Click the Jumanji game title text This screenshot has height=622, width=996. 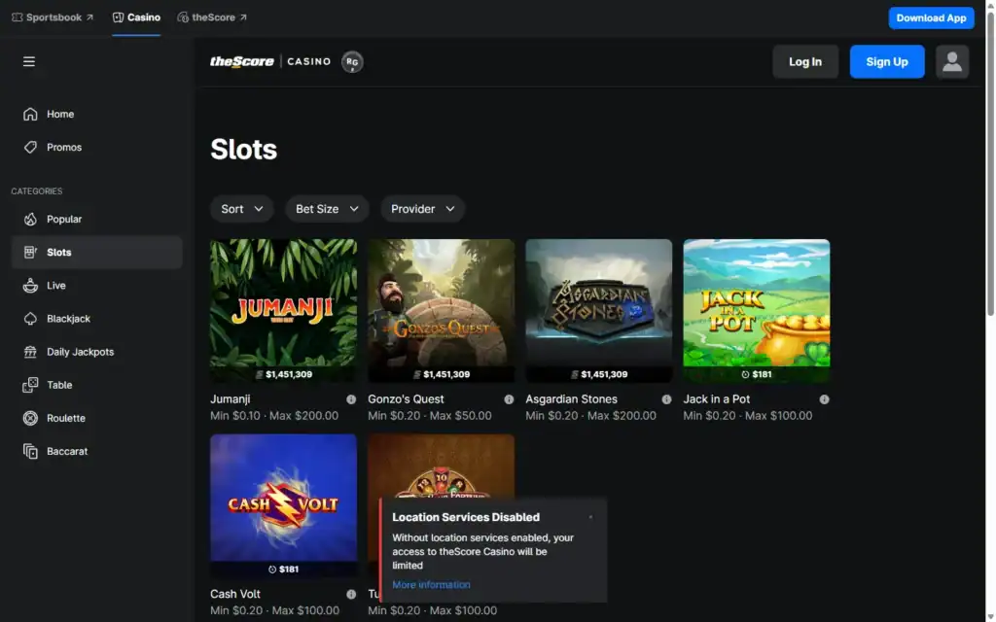coord(230,399)
